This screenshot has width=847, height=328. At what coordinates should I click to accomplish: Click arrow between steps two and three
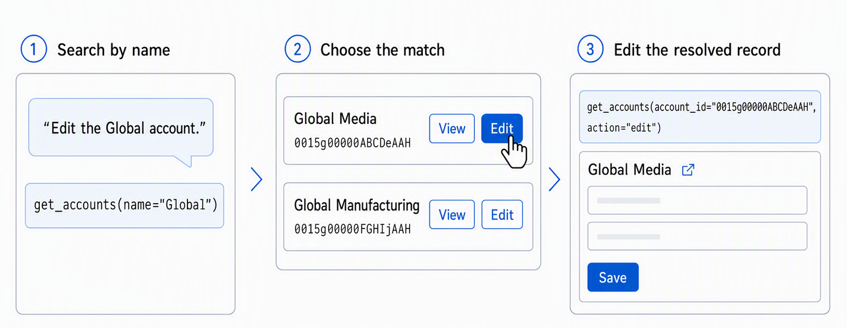(554, 179)
